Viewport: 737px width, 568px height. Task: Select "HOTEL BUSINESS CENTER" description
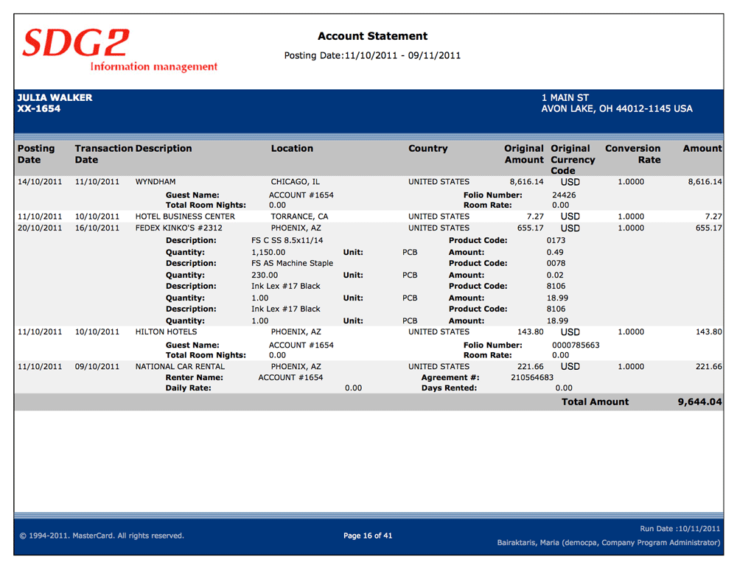pos(185,217)
